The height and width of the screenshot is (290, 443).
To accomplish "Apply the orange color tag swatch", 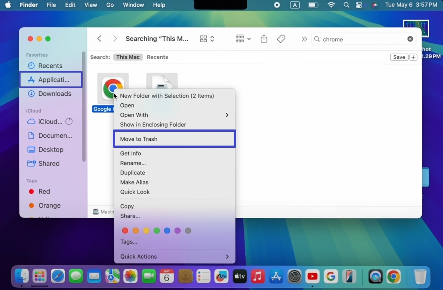I will [136, 231].
